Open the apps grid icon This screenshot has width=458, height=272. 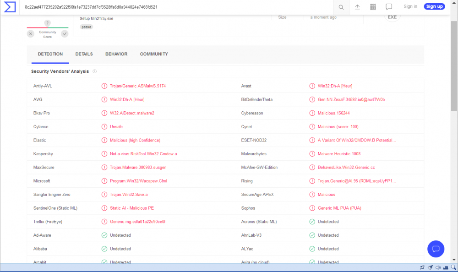tap(373, 7)
